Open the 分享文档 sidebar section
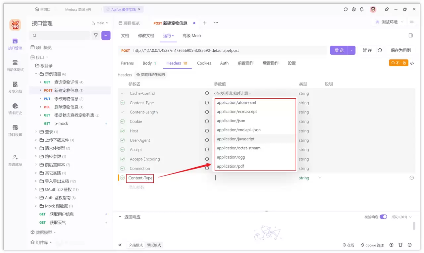Screen dimensions: 424x253 click(15, 87)
